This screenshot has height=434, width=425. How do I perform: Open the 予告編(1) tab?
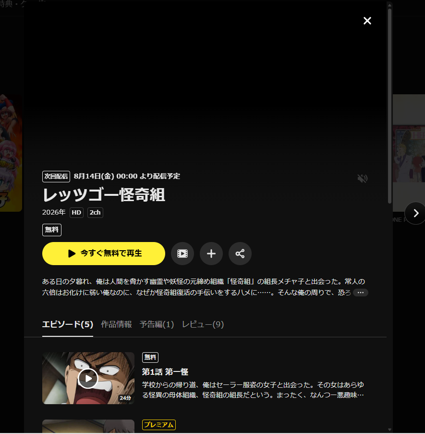pos(157,324)
